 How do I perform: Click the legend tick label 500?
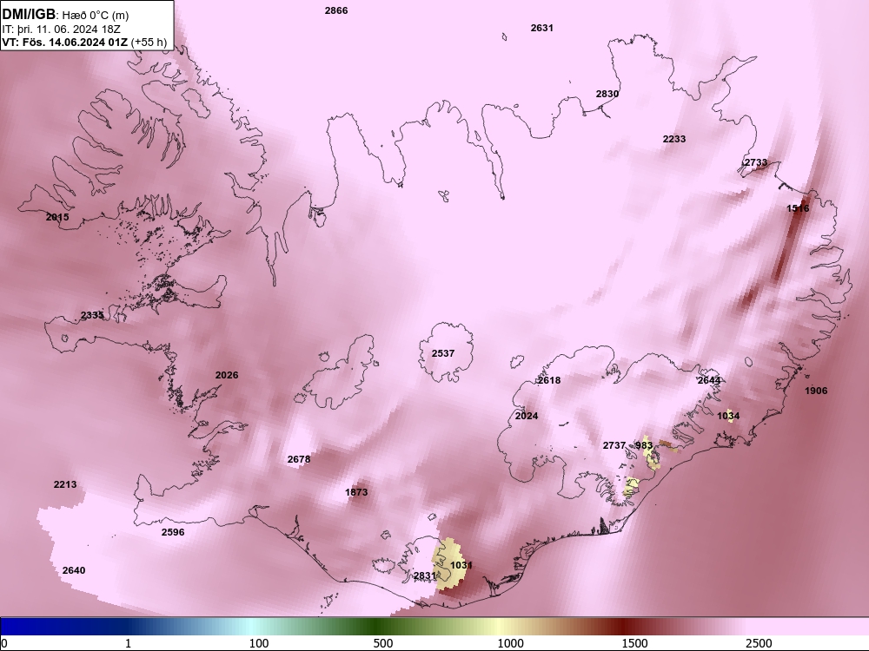383,643
